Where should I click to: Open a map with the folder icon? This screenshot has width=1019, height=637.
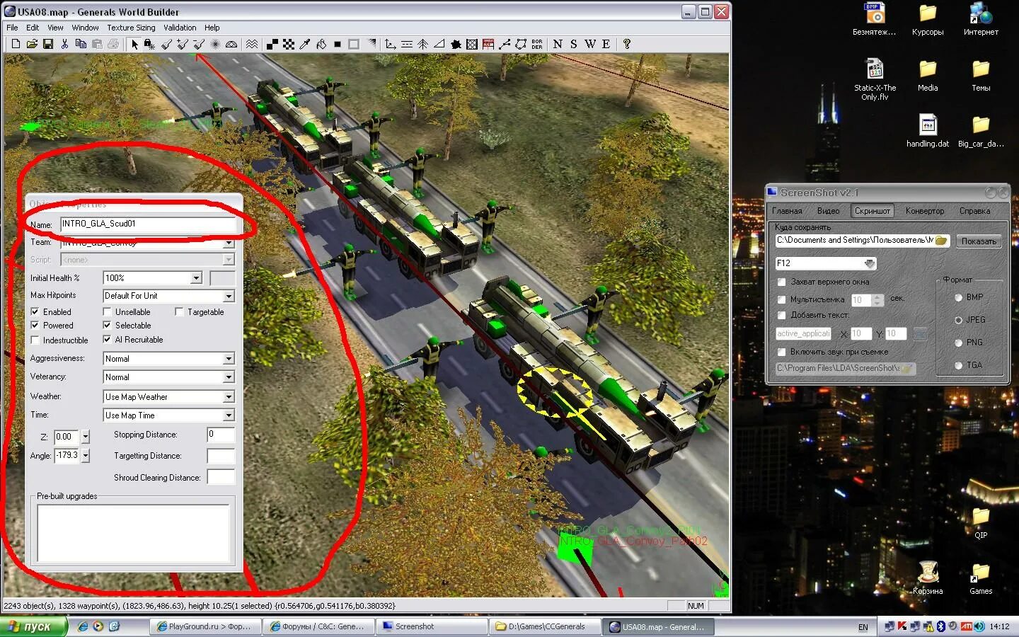32,44
